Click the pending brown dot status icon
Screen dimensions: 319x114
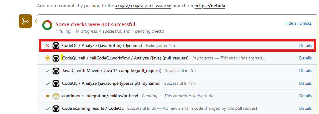point(48,96)
